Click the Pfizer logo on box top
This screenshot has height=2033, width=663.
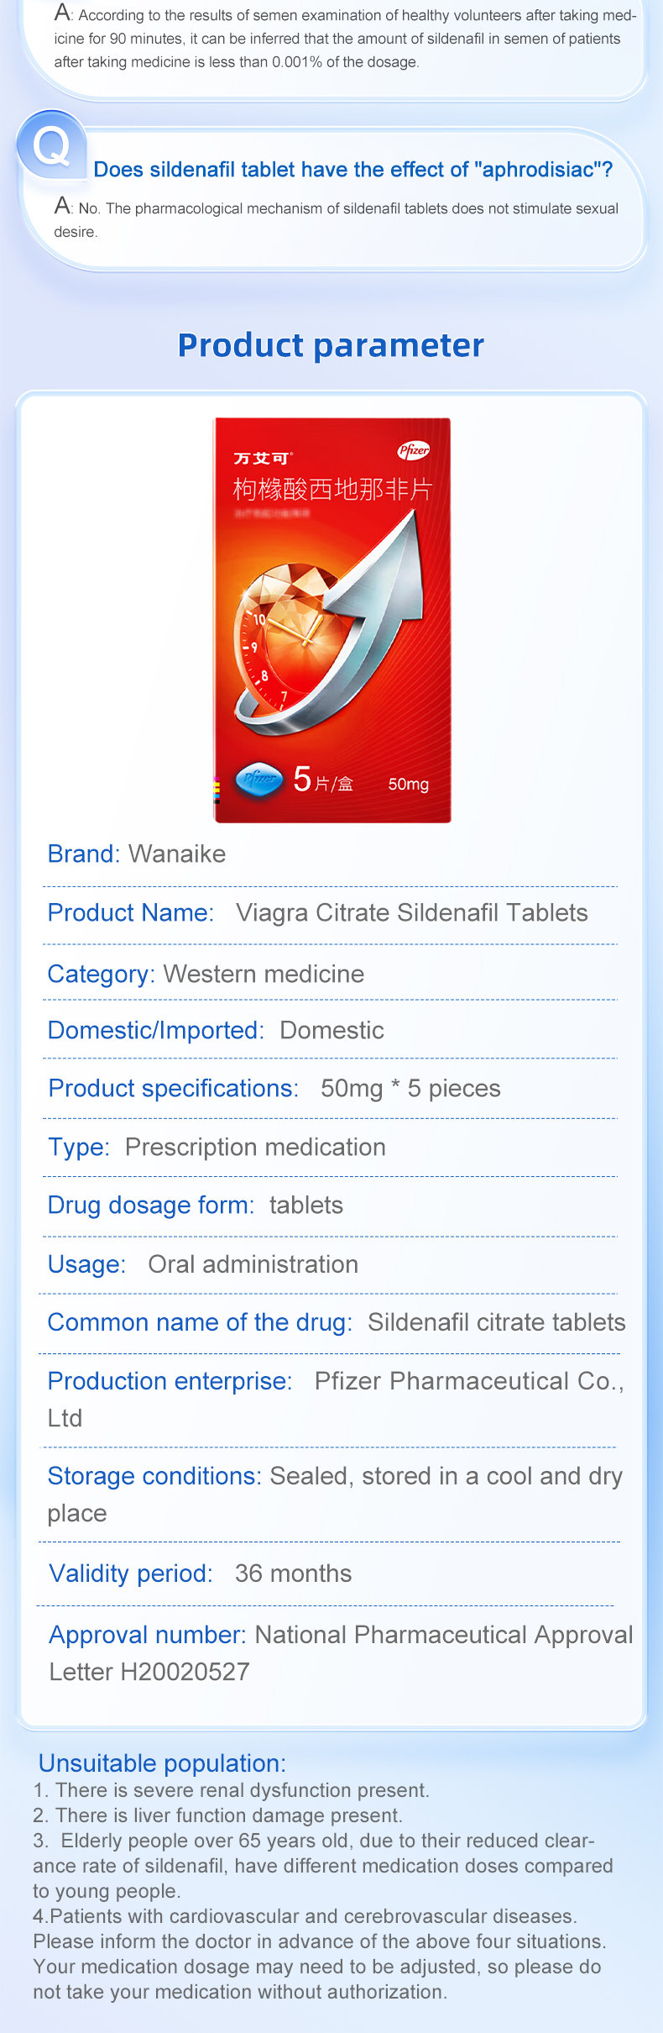point(413,450)
